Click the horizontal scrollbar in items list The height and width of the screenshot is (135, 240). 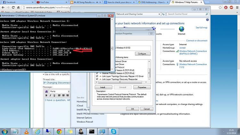tap(120, 82)
